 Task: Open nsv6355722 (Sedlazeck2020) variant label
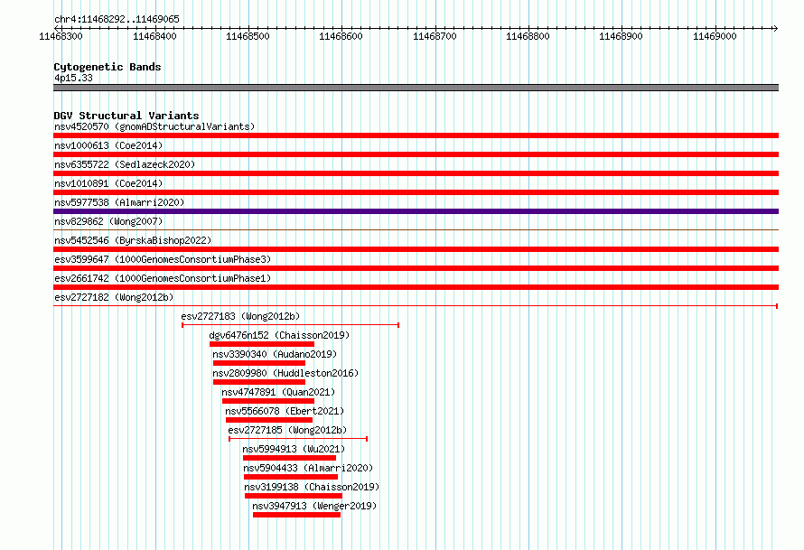point(125,164)
